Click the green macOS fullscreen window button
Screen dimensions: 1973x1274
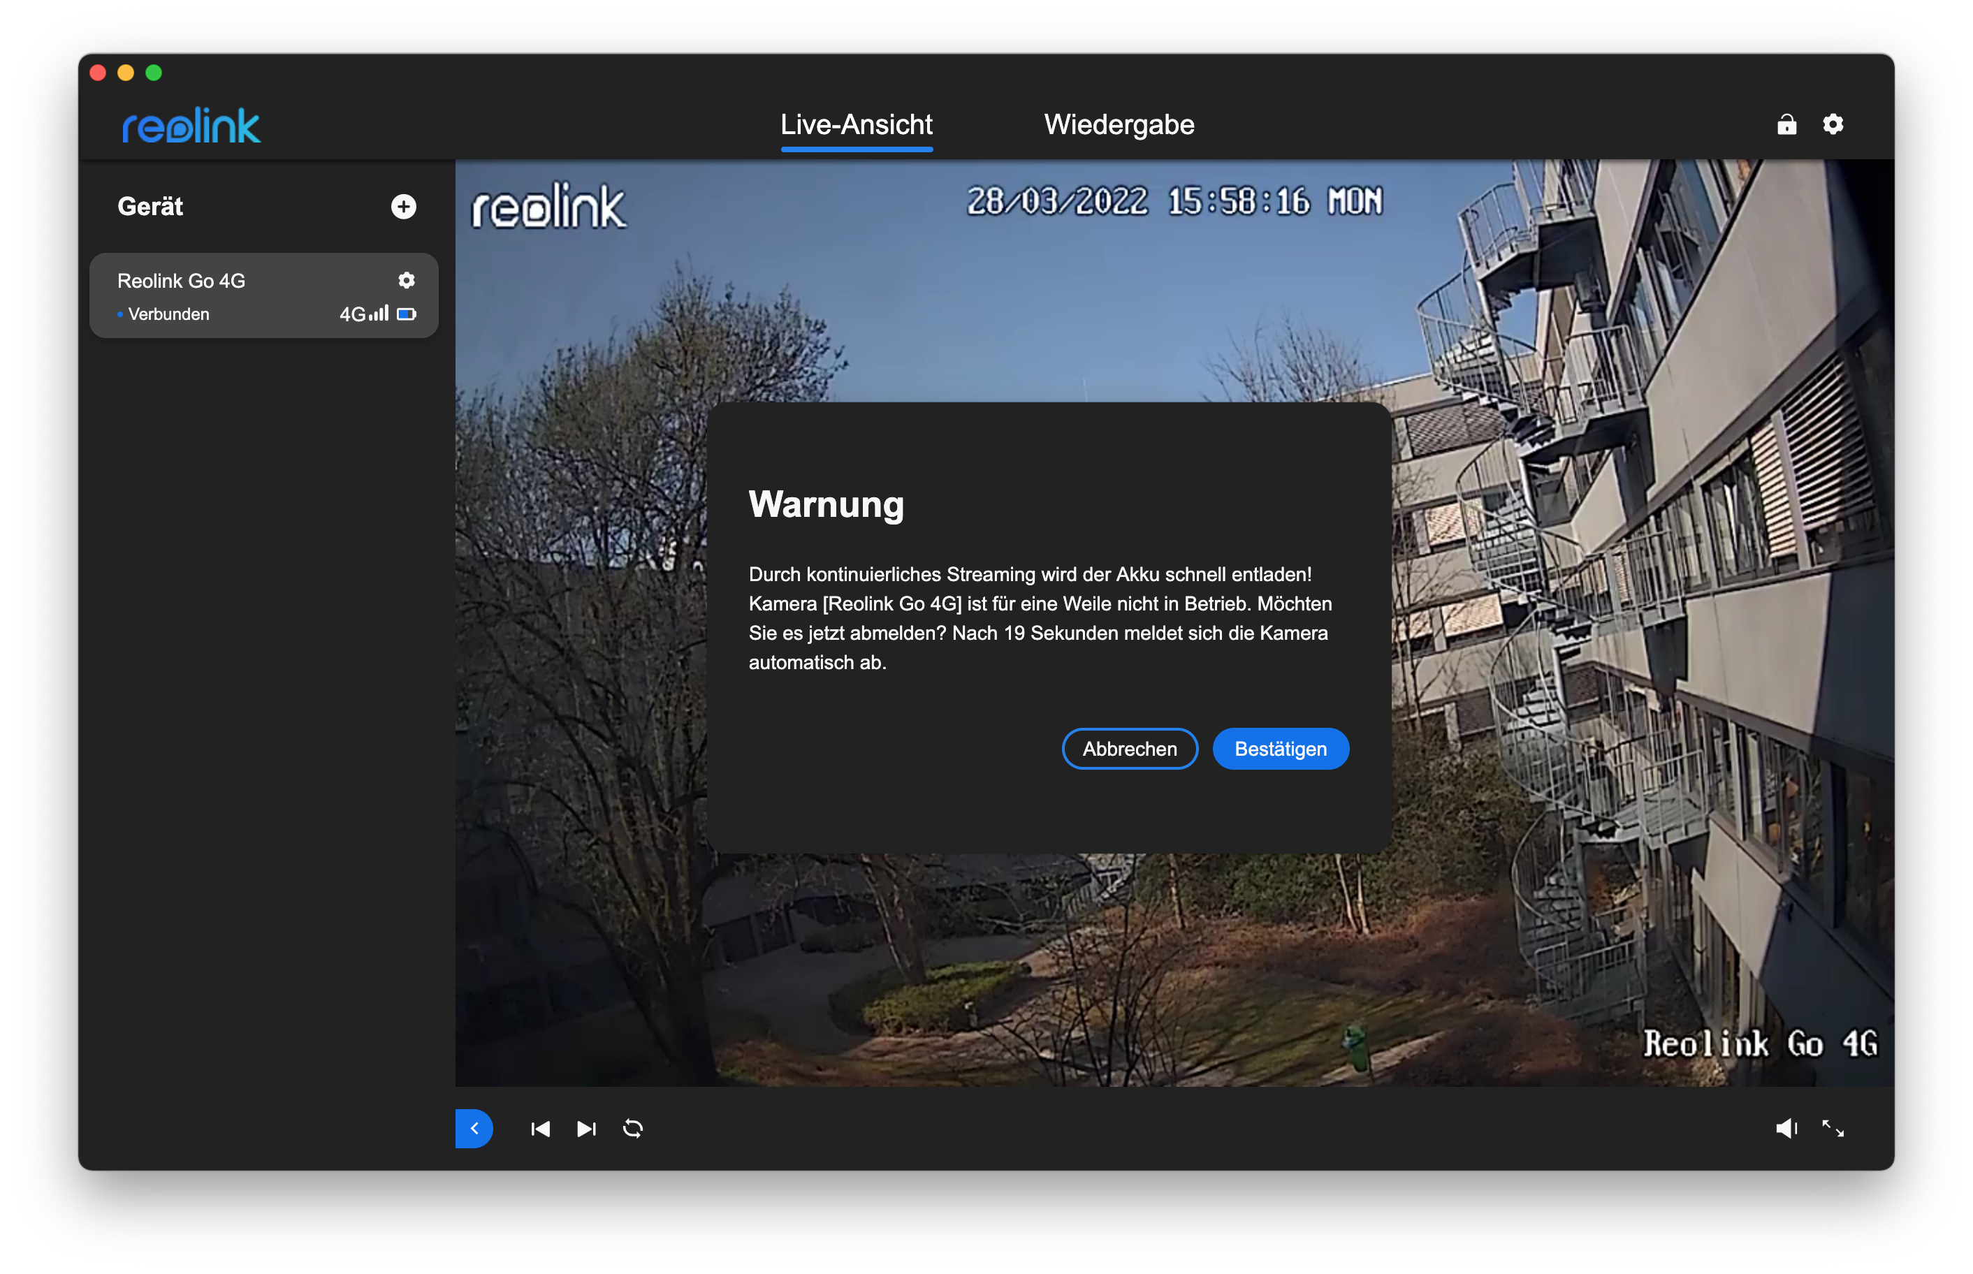pos(154,73)
